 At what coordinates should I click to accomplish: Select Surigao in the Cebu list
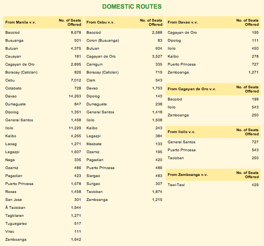[93, 184]
